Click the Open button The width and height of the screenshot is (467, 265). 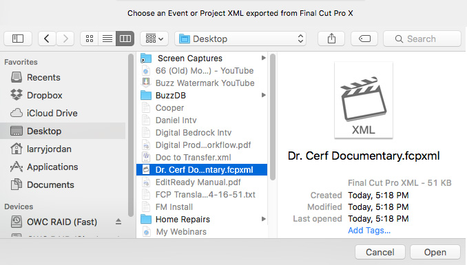click(x=435, y=252)
